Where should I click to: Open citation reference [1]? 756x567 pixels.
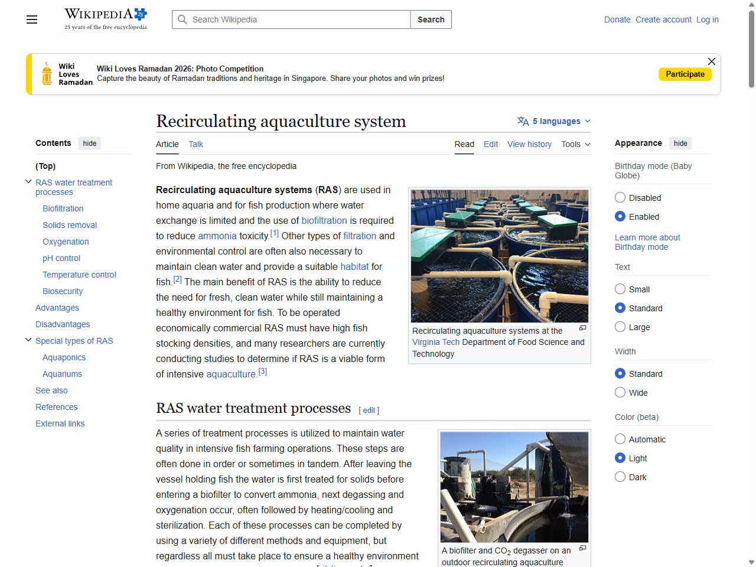click(275, 233)
